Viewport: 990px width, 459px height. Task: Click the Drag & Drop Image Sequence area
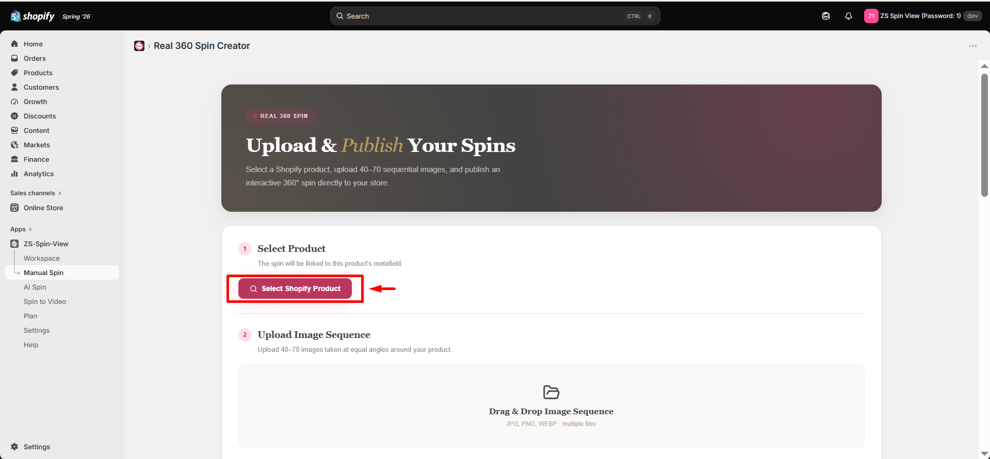pyautogui.click(x=551, y=406)
